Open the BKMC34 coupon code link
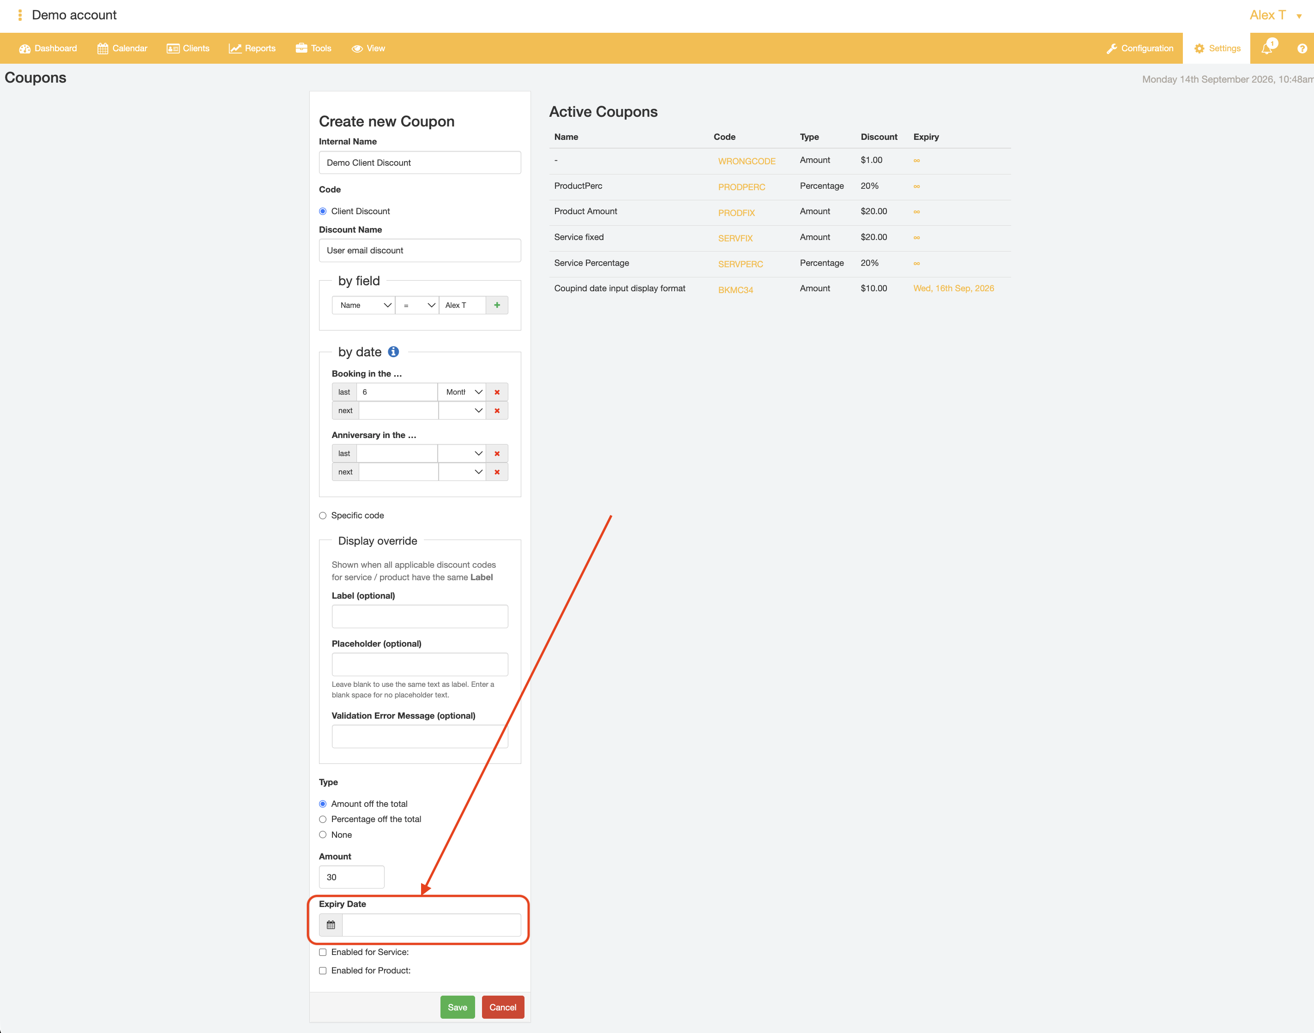 (735, 290)
